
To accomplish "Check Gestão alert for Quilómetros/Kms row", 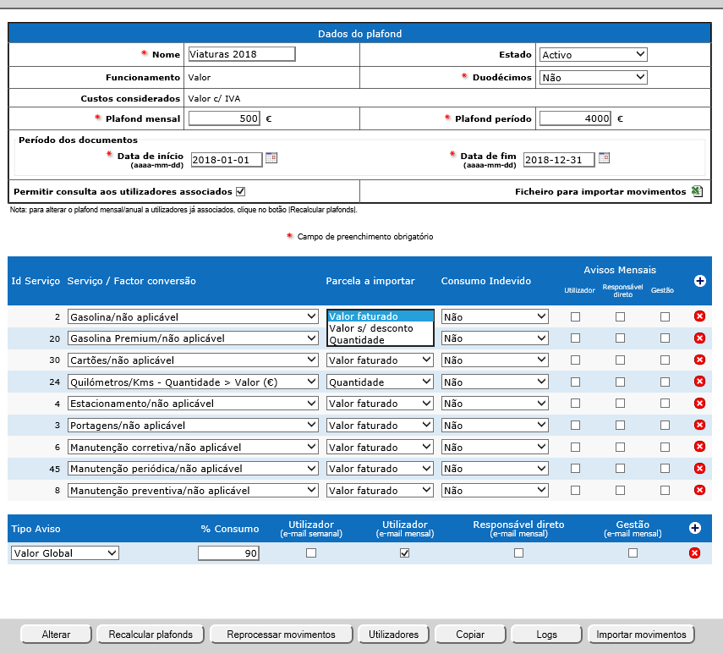I will (665, 382).
